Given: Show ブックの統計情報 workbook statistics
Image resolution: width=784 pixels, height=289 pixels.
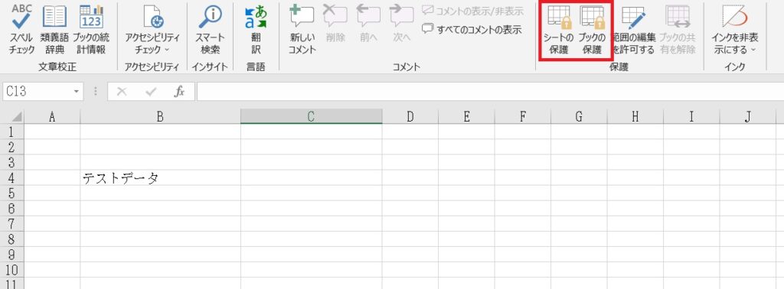Looking at the screenshot, I should (x=91, y=30).
